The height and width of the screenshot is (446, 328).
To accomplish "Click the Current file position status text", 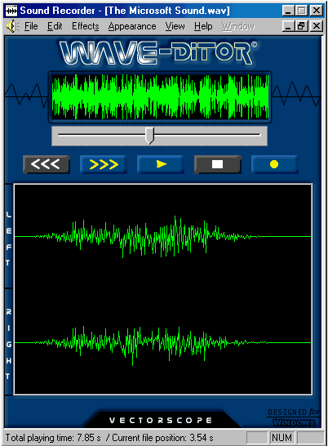I will click(x=162, y=438).
